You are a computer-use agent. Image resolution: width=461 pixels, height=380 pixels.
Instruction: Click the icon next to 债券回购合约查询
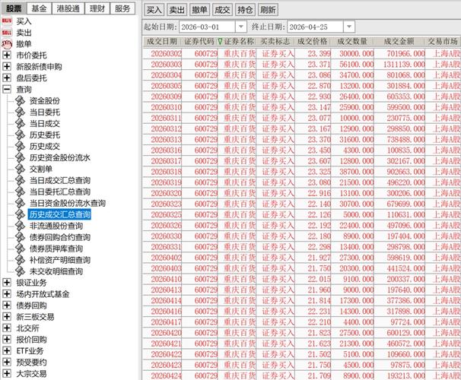tap(20, 237)
